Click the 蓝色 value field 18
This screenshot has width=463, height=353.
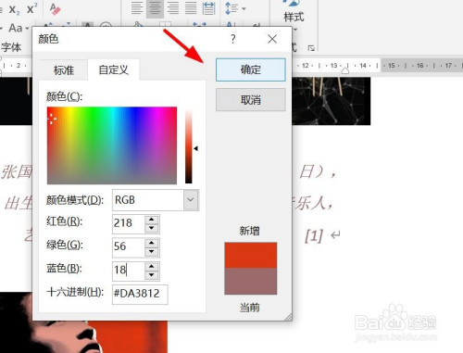pos(129,271)
